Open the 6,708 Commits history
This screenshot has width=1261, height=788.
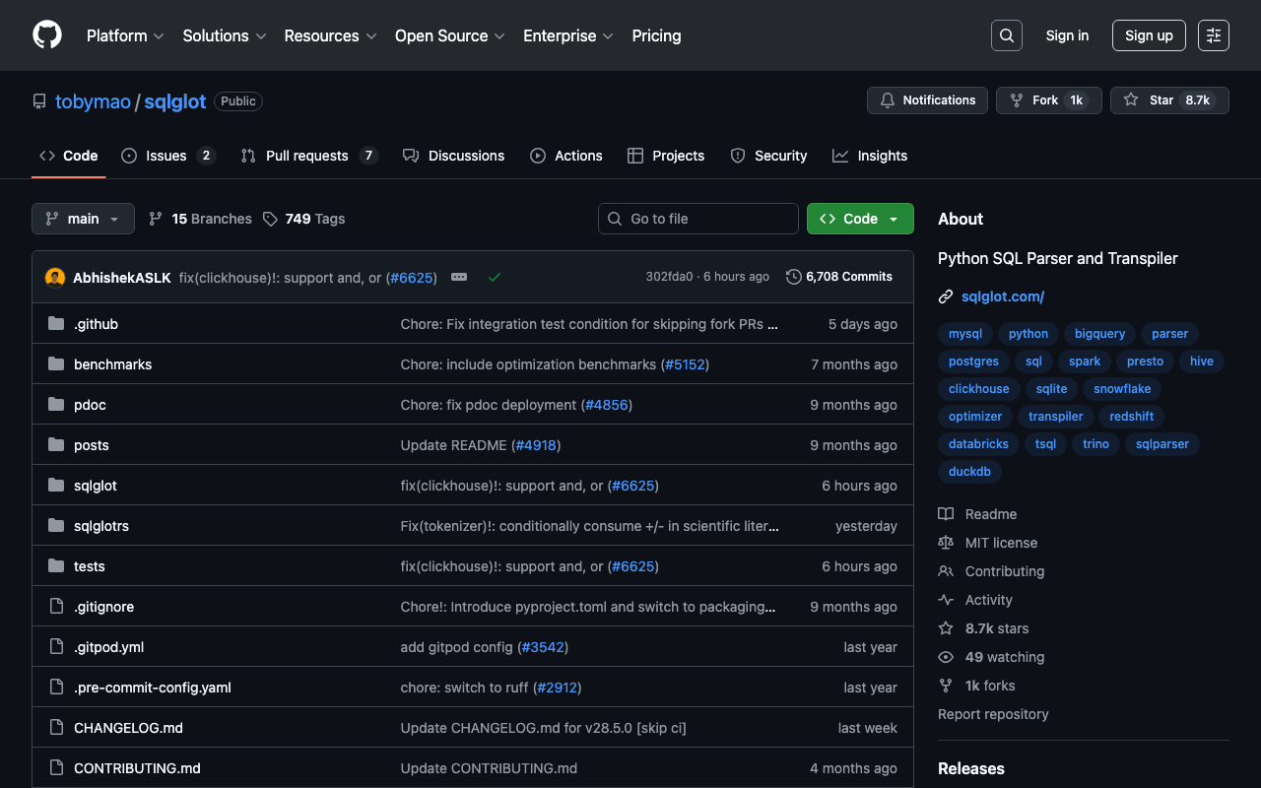click(x=839, y=277)
